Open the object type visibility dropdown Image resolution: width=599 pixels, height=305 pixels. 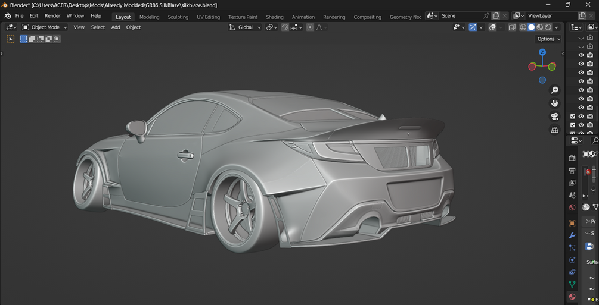coord(459,27)
